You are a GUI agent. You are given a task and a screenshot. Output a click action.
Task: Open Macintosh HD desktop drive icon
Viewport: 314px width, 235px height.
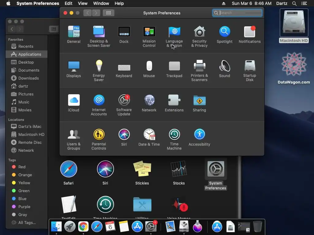click(x=294, y=26)
